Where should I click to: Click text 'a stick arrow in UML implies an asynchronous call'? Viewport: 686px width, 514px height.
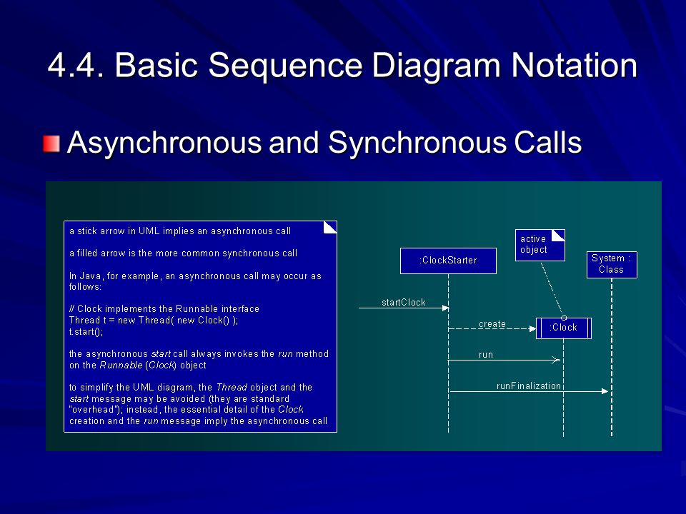coord(180,231)
